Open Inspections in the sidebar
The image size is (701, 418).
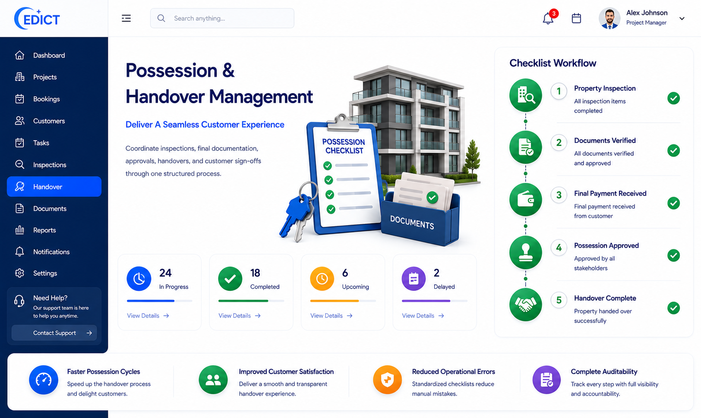pyautogui.click(x=54, y=164)
